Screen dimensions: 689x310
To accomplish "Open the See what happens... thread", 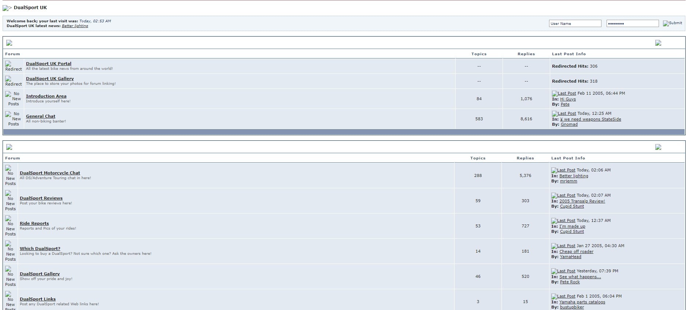I will (x=580, y=277).
